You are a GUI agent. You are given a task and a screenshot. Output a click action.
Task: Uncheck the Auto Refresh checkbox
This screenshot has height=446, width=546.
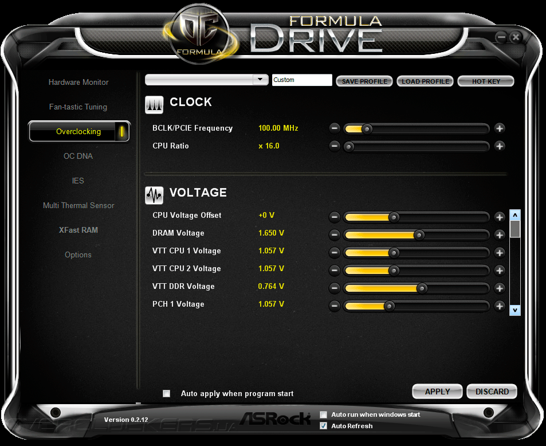pos(324,426)
